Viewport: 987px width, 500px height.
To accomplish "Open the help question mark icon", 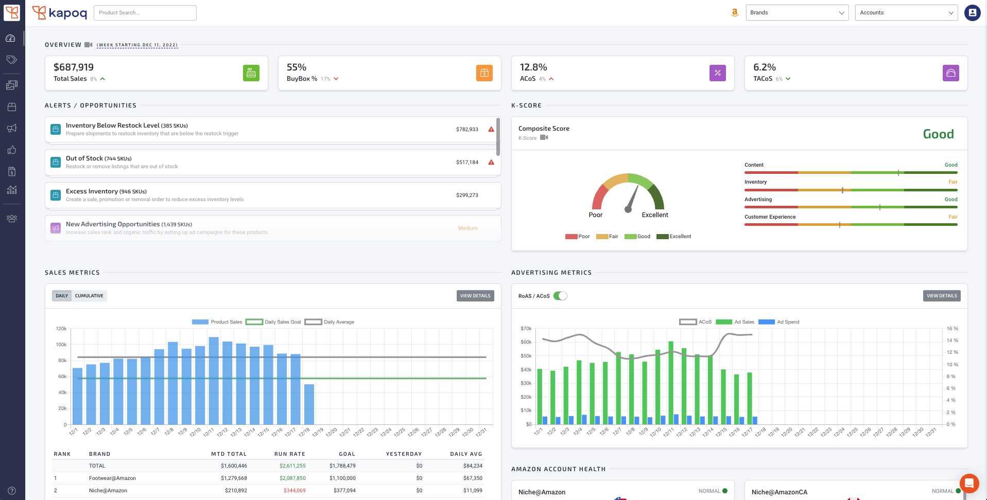I will 12,491.
